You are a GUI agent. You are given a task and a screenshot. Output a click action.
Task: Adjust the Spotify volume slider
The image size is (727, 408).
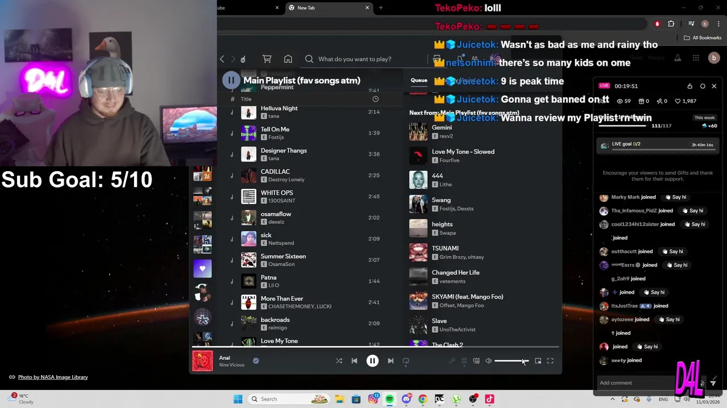(511, 361)
